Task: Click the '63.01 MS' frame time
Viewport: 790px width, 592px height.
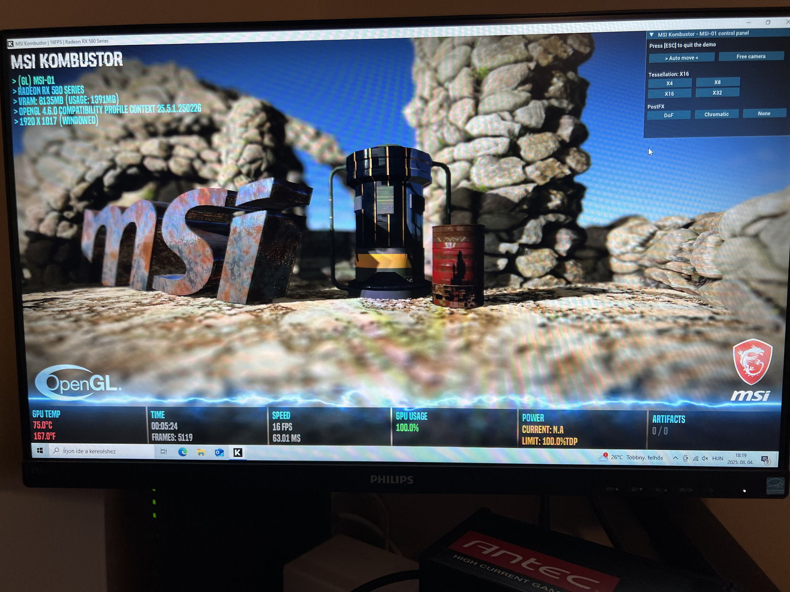Action: pos(286,438)
